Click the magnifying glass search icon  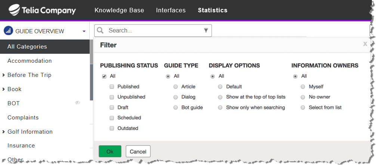[x=100, y=30]
